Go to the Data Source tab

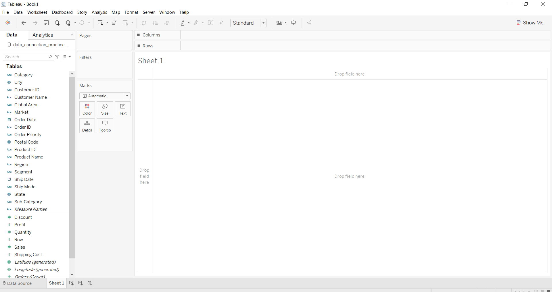19,283
